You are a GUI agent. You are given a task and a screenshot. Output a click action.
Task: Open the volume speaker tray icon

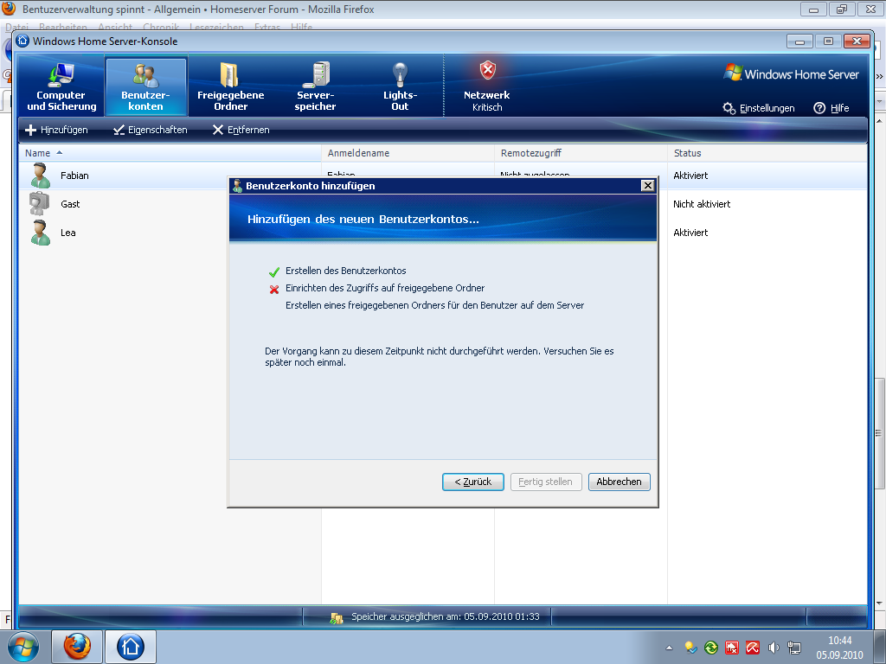pos(774,648)
